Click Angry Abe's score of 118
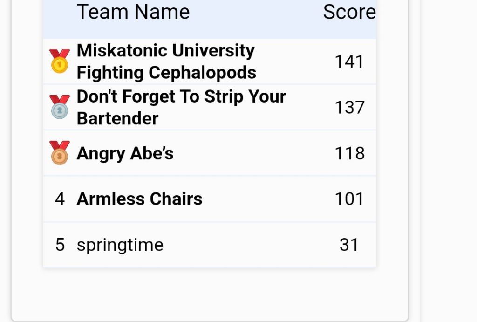 click(349, 153)
